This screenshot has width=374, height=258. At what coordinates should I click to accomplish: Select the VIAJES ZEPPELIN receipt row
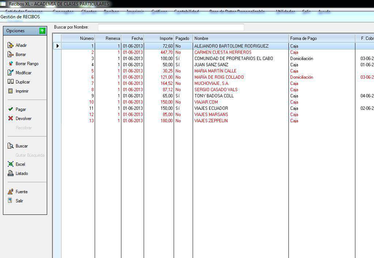tap(211, 121)
